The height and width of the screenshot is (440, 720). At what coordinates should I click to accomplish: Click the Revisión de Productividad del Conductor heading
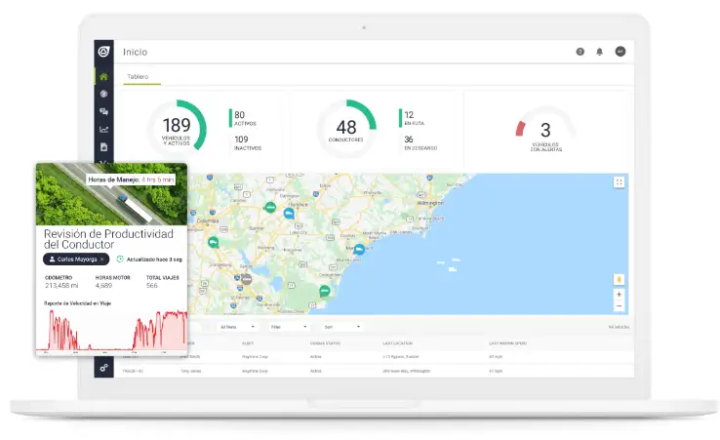click(x=108, y=239)
